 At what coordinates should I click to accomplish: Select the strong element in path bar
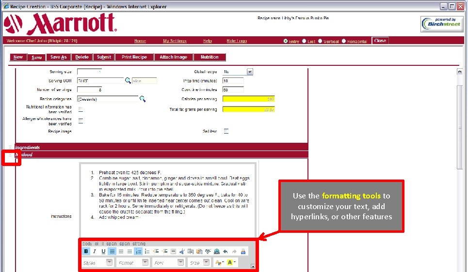click(139, 244)
